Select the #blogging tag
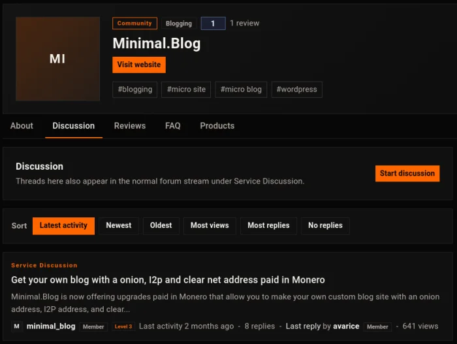 pyautogui.click(x=135, y=89)
